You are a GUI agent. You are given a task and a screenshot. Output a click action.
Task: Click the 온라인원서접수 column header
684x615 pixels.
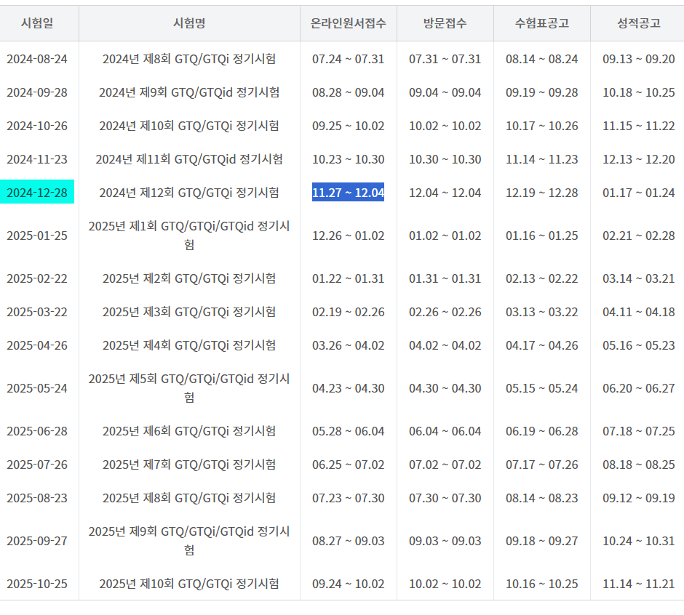(x=348, y=23)
